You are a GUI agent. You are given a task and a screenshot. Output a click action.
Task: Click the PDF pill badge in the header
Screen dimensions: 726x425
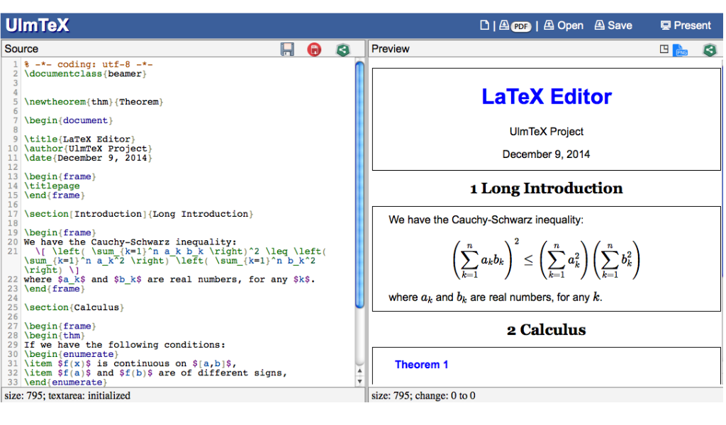coord(521,25)
